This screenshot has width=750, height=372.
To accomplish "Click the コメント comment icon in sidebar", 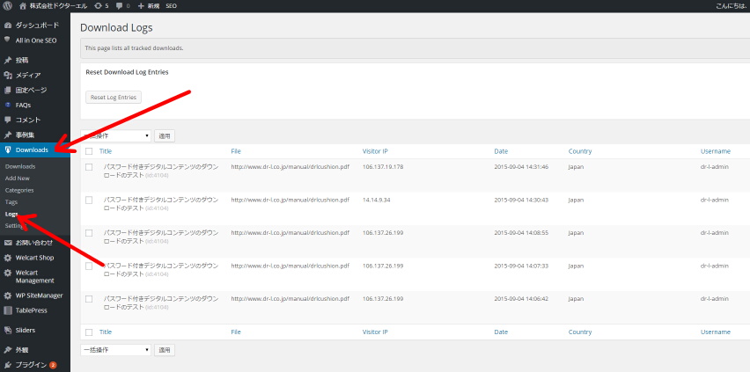I will pyautogui.click(x=8, y=120).
